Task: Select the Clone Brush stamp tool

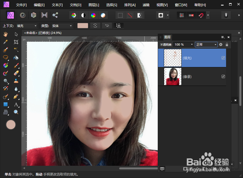Action: (16, 81)
